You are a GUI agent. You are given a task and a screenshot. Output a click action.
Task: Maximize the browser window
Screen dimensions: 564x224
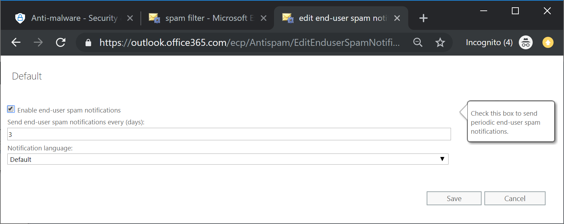(x=515, y=11)
